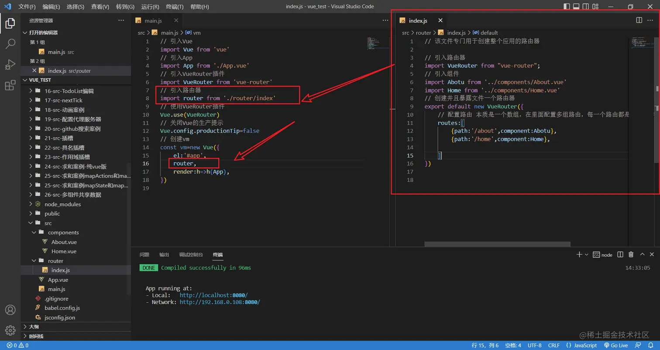The width and height of the screenshot is (660, 350).
Task: Open more actions for right editor group
Action: point(650,20)
